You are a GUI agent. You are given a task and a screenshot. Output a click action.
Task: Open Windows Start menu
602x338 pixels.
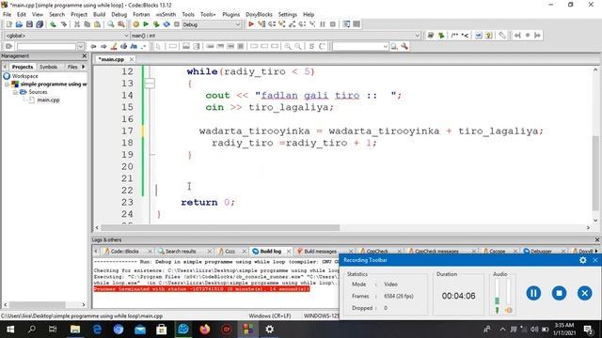coord(10,330)
